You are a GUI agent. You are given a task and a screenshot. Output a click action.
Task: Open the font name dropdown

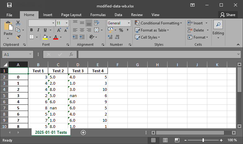(x=53, y=23)
